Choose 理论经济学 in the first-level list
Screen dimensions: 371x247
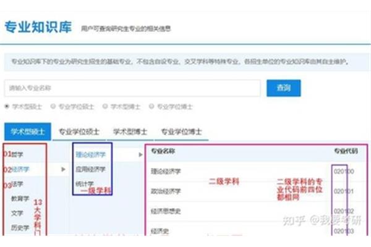[91, 154]
